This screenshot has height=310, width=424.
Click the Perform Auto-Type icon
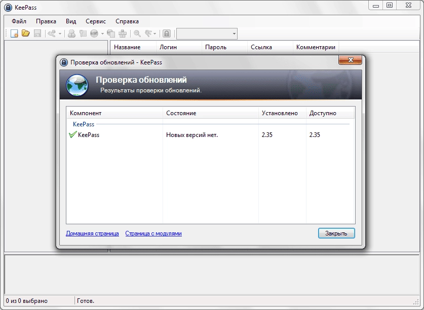tap(123, 33)
